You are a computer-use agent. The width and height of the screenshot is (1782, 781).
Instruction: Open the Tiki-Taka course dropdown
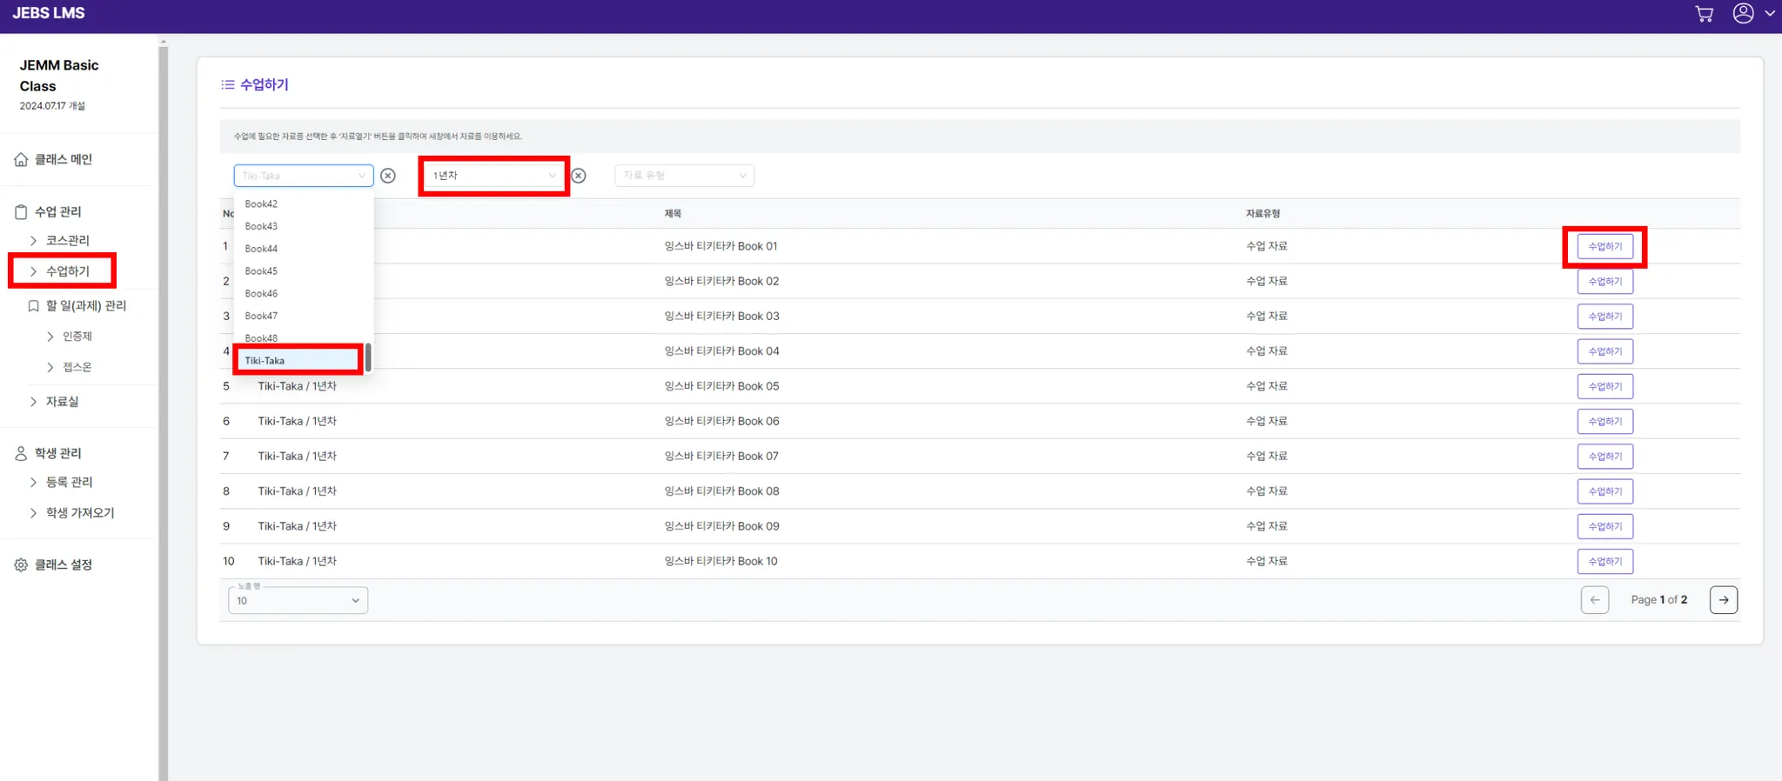[x=304, y=176]
